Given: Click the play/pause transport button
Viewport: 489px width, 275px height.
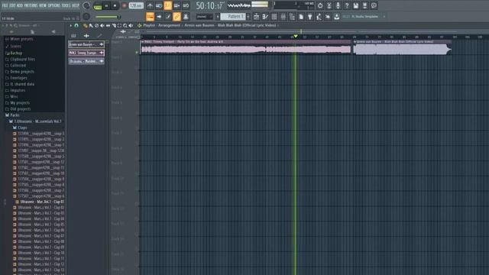Looking at the screenshot, I should click(x=106, y=5).
